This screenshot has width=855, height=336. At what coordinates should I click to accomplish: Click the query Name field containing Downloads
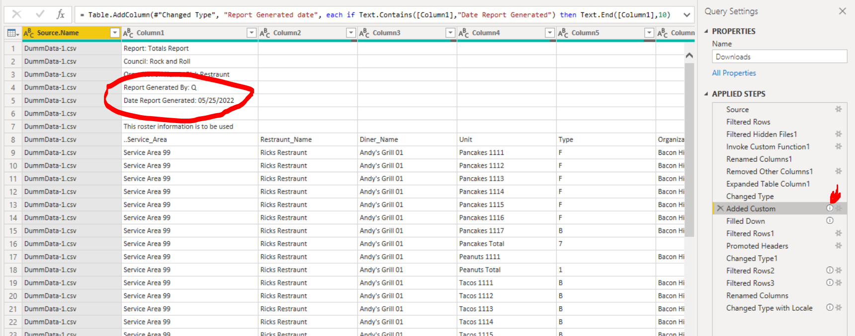point(779,57)
